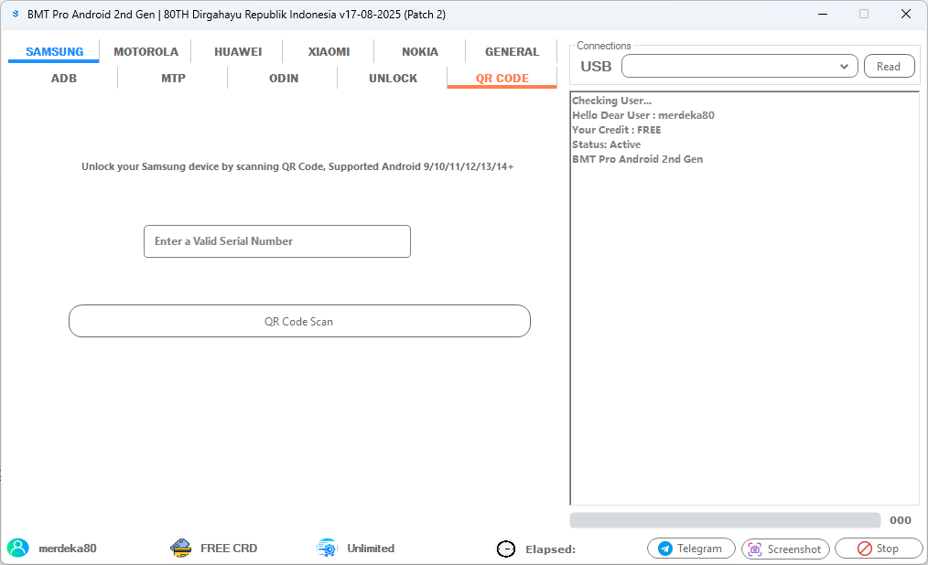Start the QR Code Scan
The image size is (928, 565).
(x=299, y=321)
